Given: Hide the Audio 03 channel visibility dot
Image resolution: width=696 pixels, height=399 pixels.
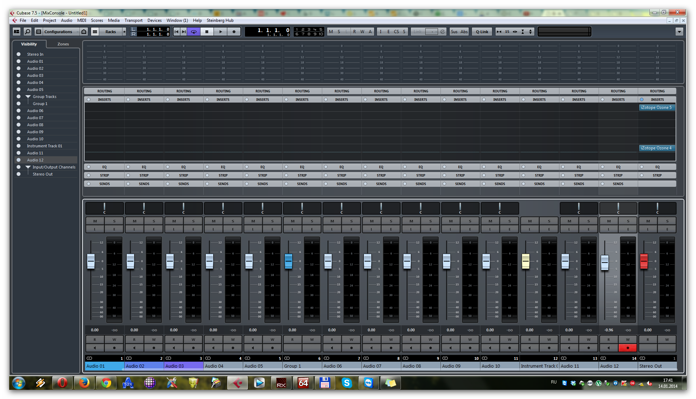Looking at the screenshot, I should [x=19, y=75].
